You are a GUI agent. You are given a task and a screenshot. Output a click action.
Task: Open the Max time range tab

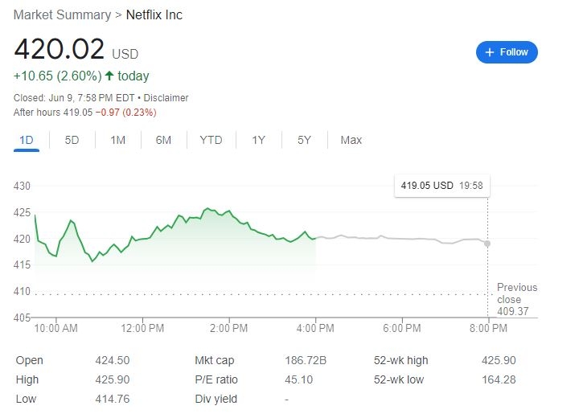click(x=351, y=140)
